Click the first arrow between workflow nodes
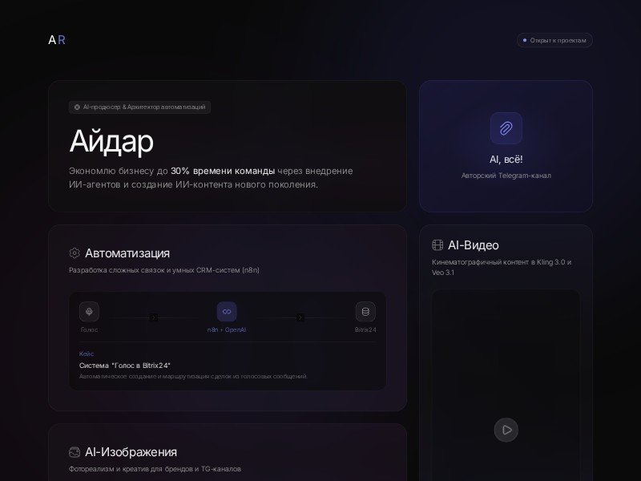 point(153,317)
